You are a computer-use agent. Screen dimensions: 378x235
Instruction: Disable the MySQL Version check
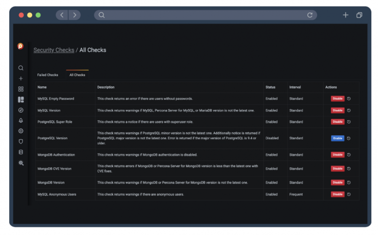[x=337, y=110]
